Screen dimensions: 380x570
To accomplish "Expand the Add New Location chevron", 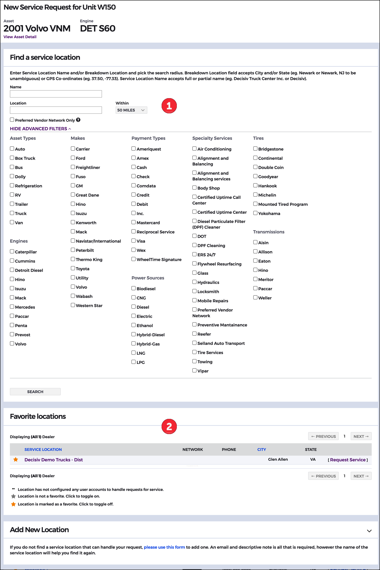I will 369,531.
